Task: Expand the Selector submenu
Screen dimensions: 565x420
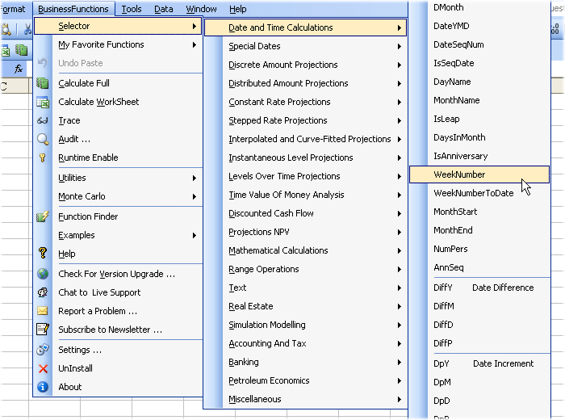Action: (118, 26)
